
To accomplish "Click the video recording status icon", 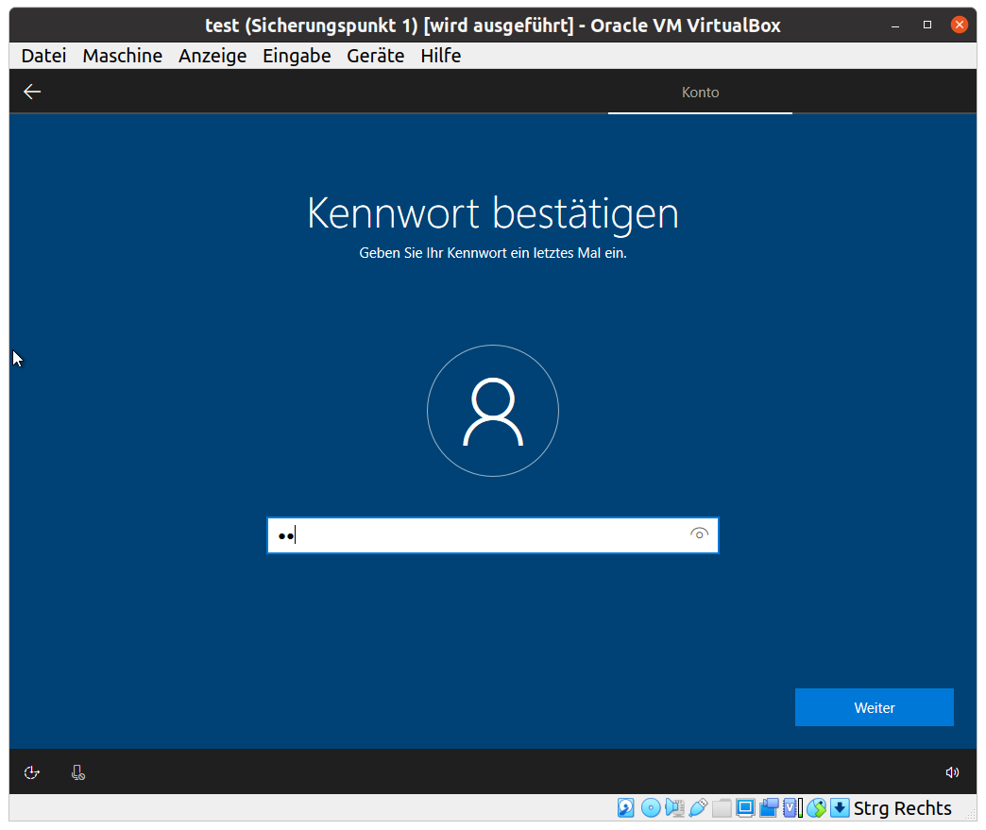I will tap(769, 808).
